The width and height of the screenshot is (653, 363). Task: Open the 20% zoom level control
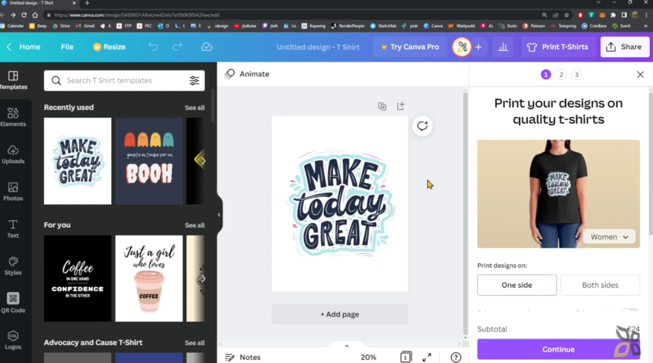click(368, 357)
